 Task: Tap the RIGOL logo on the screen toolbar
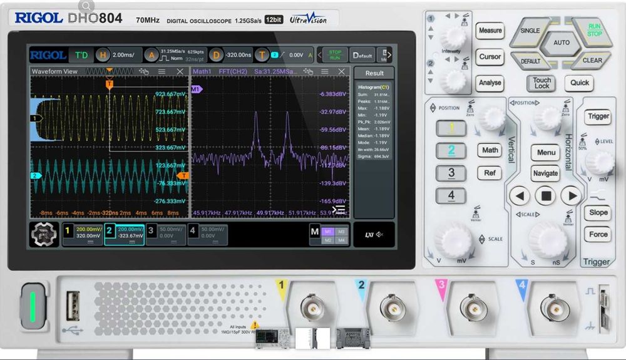pos(48,55)
